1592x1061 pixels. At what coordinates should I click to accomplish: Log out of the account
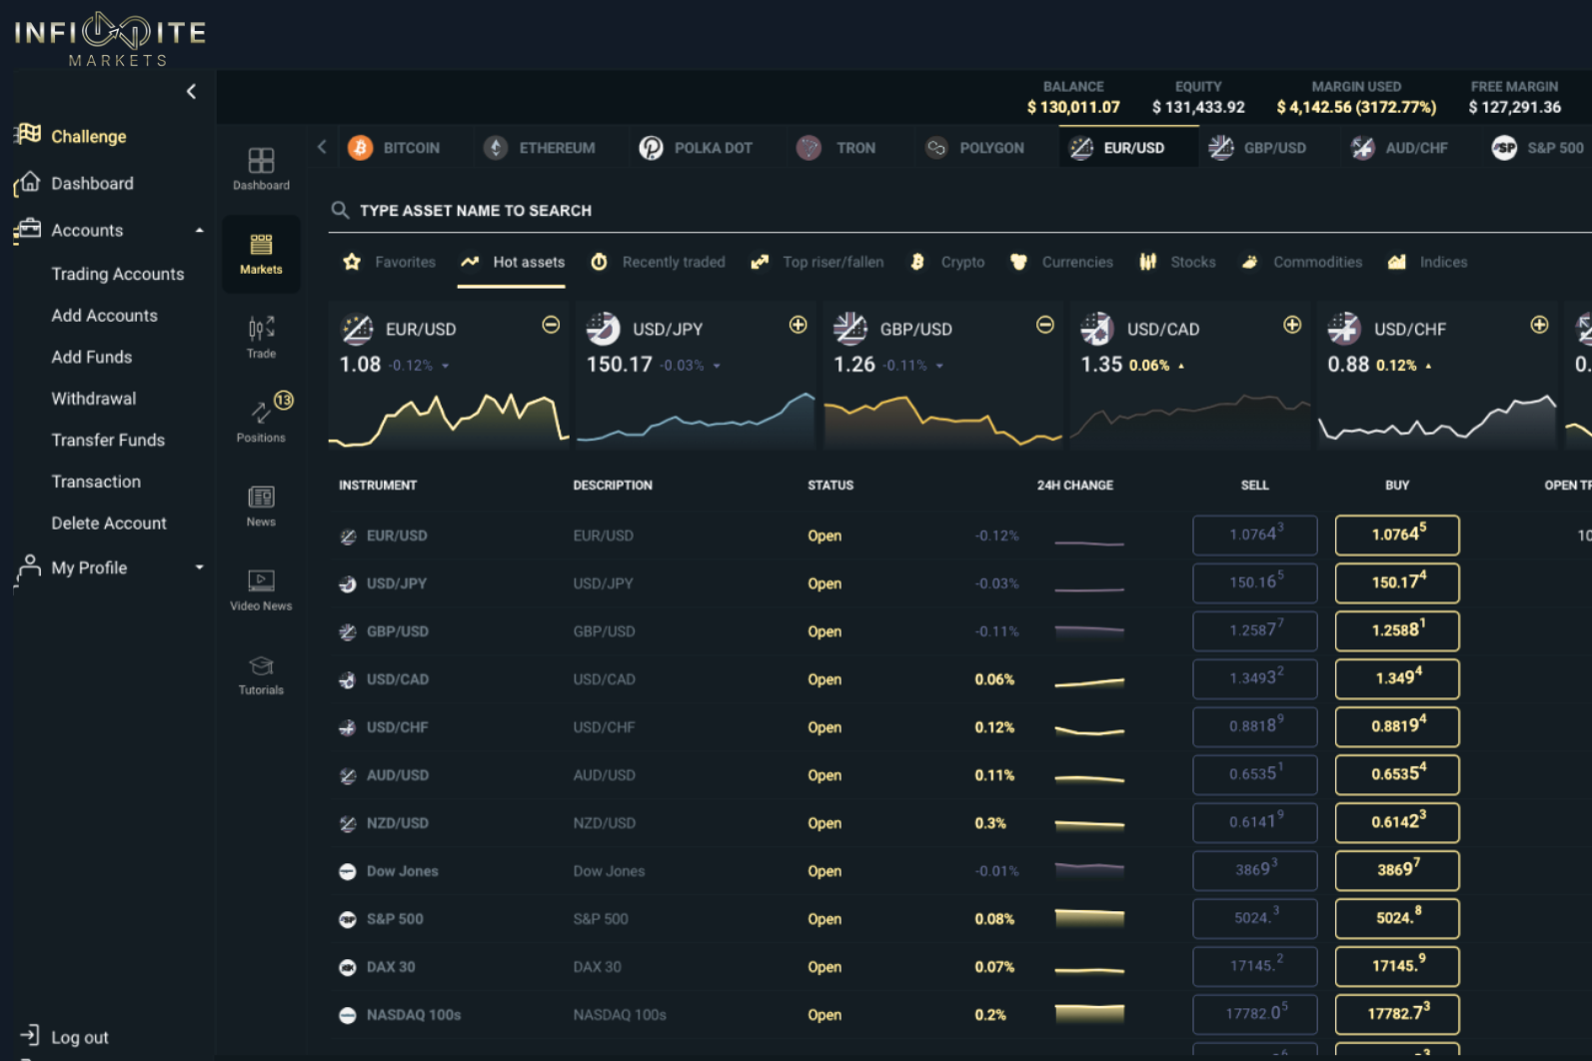click(65, 1037)
